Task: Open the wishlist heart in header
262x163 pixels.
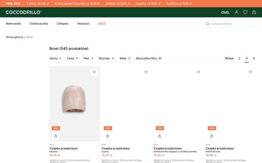Action: pyautogui.click(x=245, y=12)
